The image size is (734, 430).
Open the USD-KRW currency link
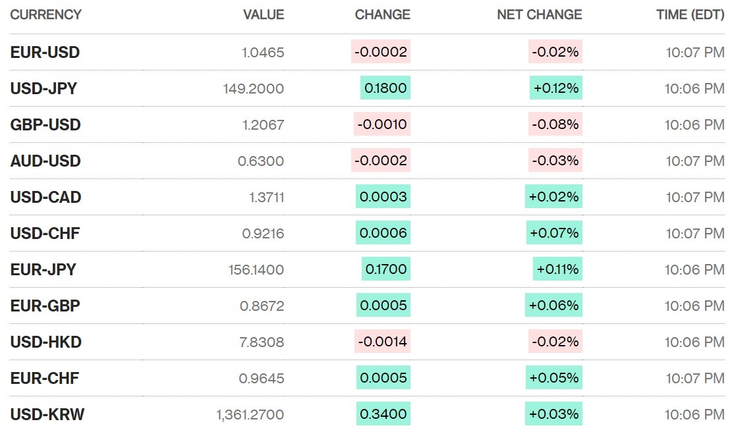47,415
